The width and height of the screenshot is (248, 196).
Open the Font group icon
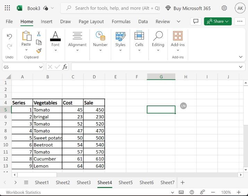55,36
